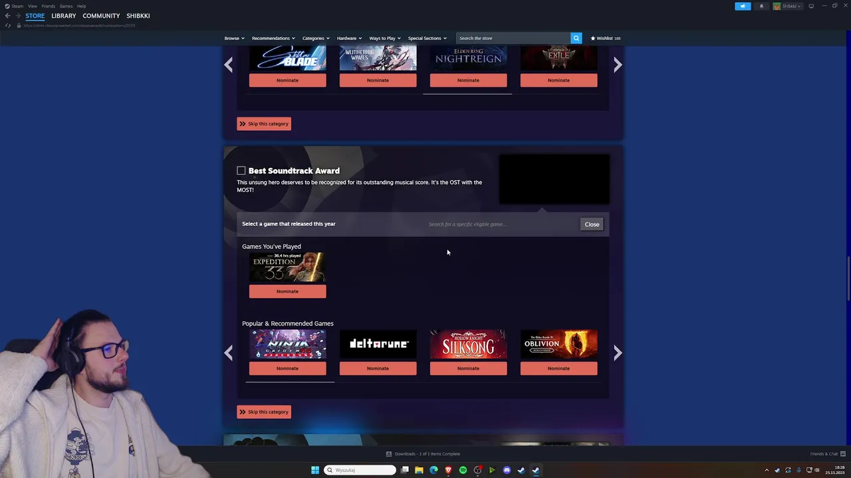Open the Windows Start menu
This screenshot has height=478, width=851.
pyautogui.click(x=315, y=470)
